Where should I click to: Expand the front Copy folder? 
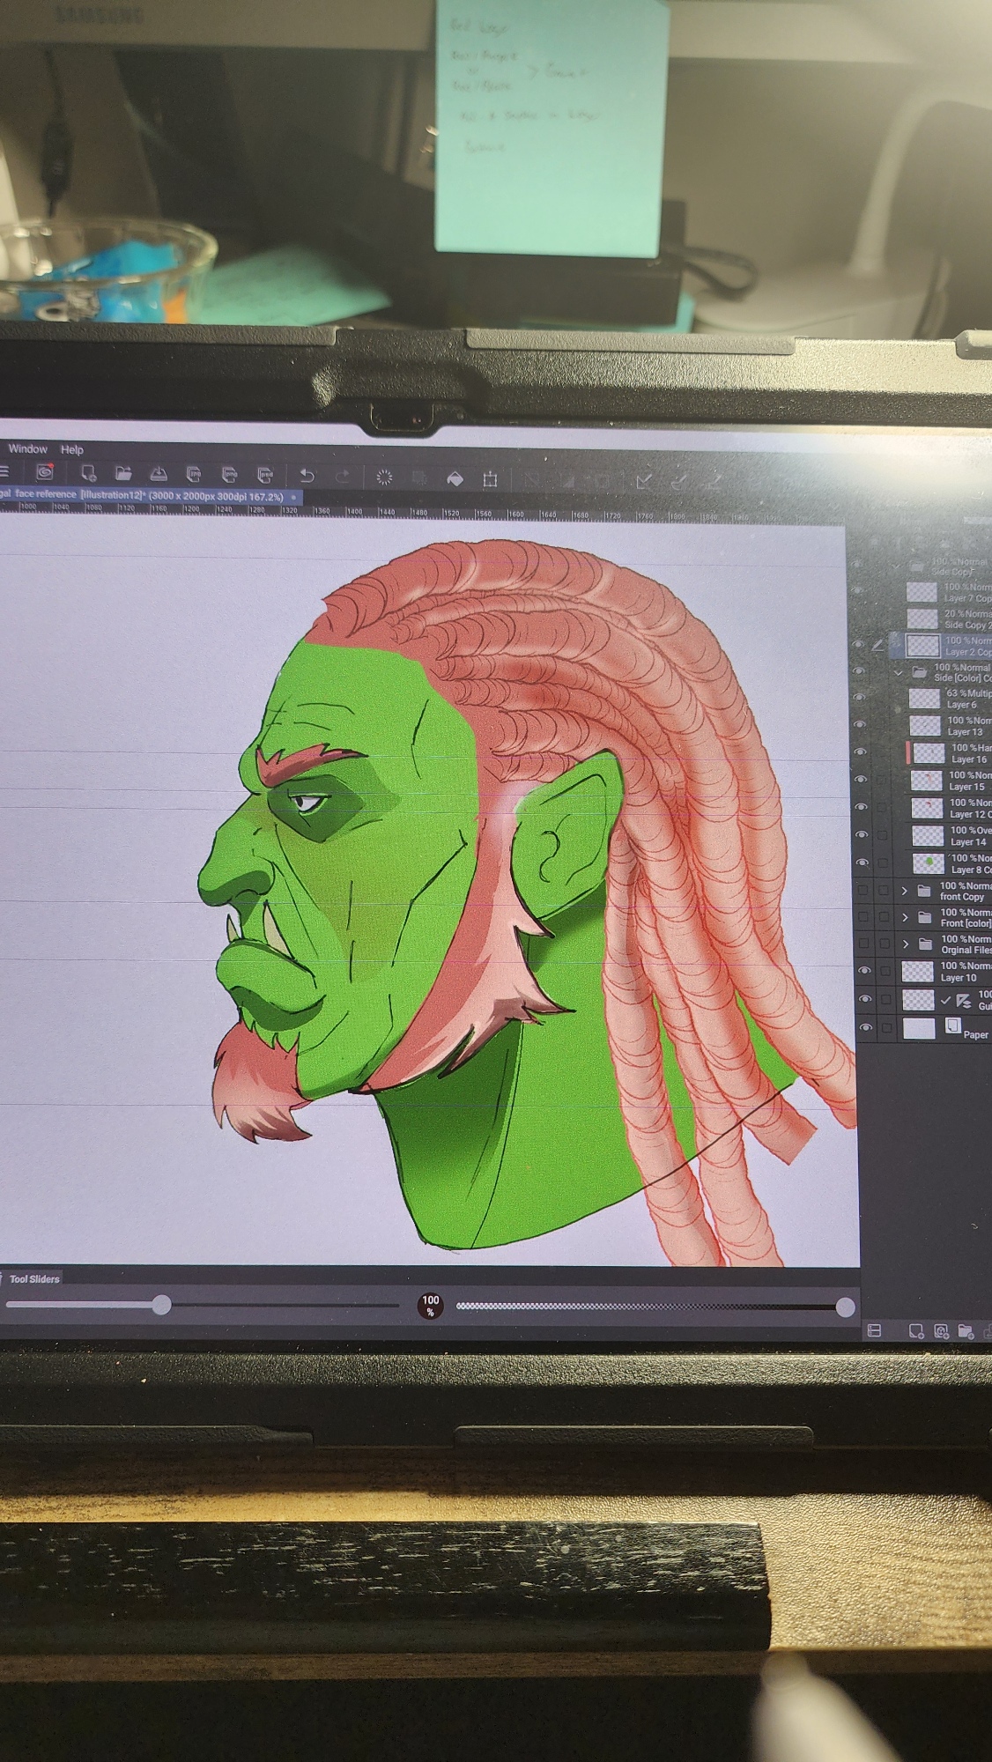(x=904, y=891)
